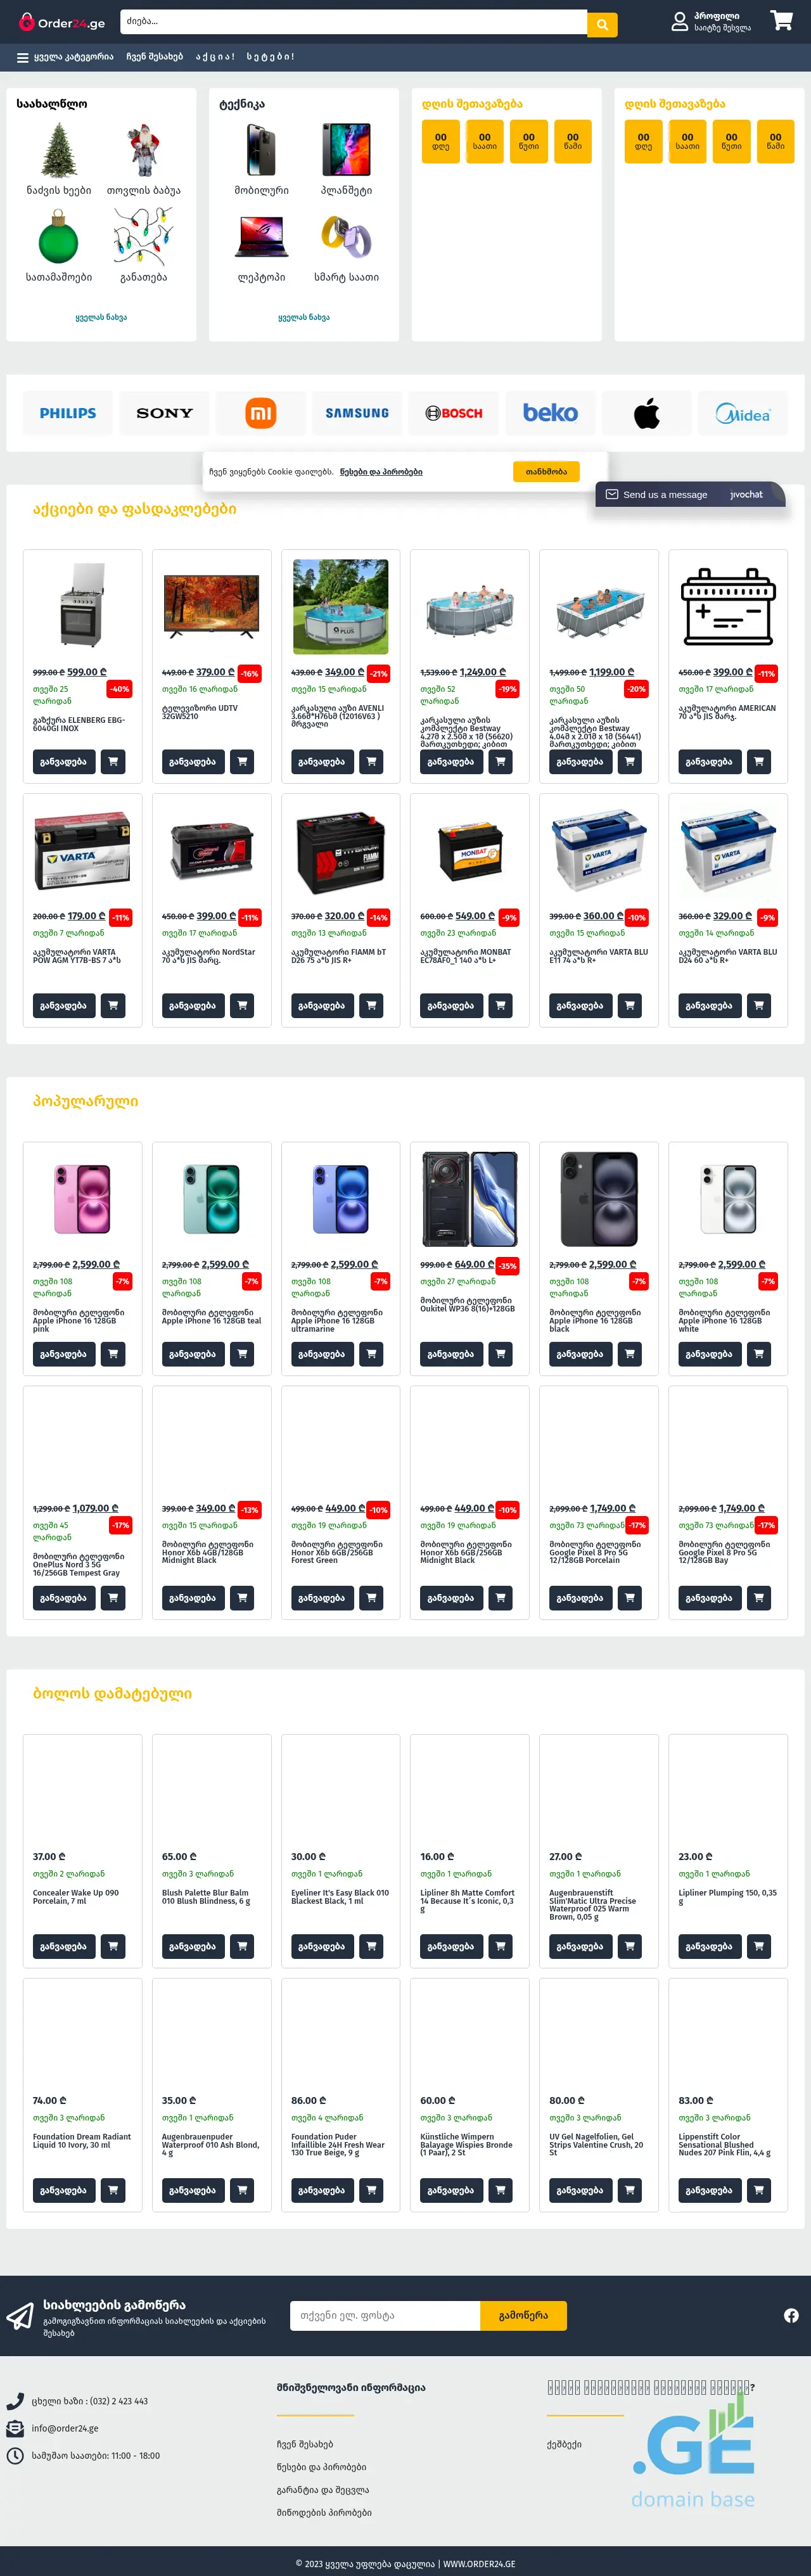The height and width of the screenshot is (2576, 811).
Task: Open the Christmas trees category image
Action: point(59,150)
